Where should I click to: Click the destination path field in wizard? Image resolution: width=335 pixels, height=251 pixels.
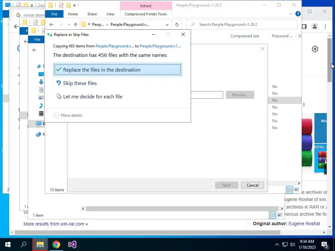(x=207, y=95)
